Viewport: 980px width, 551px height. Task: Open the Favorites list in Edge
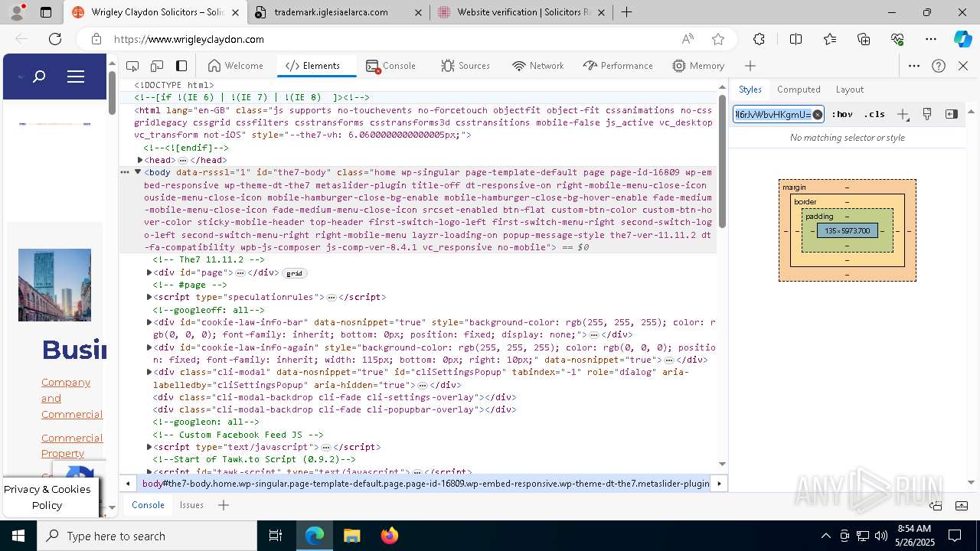pos(830,39)
